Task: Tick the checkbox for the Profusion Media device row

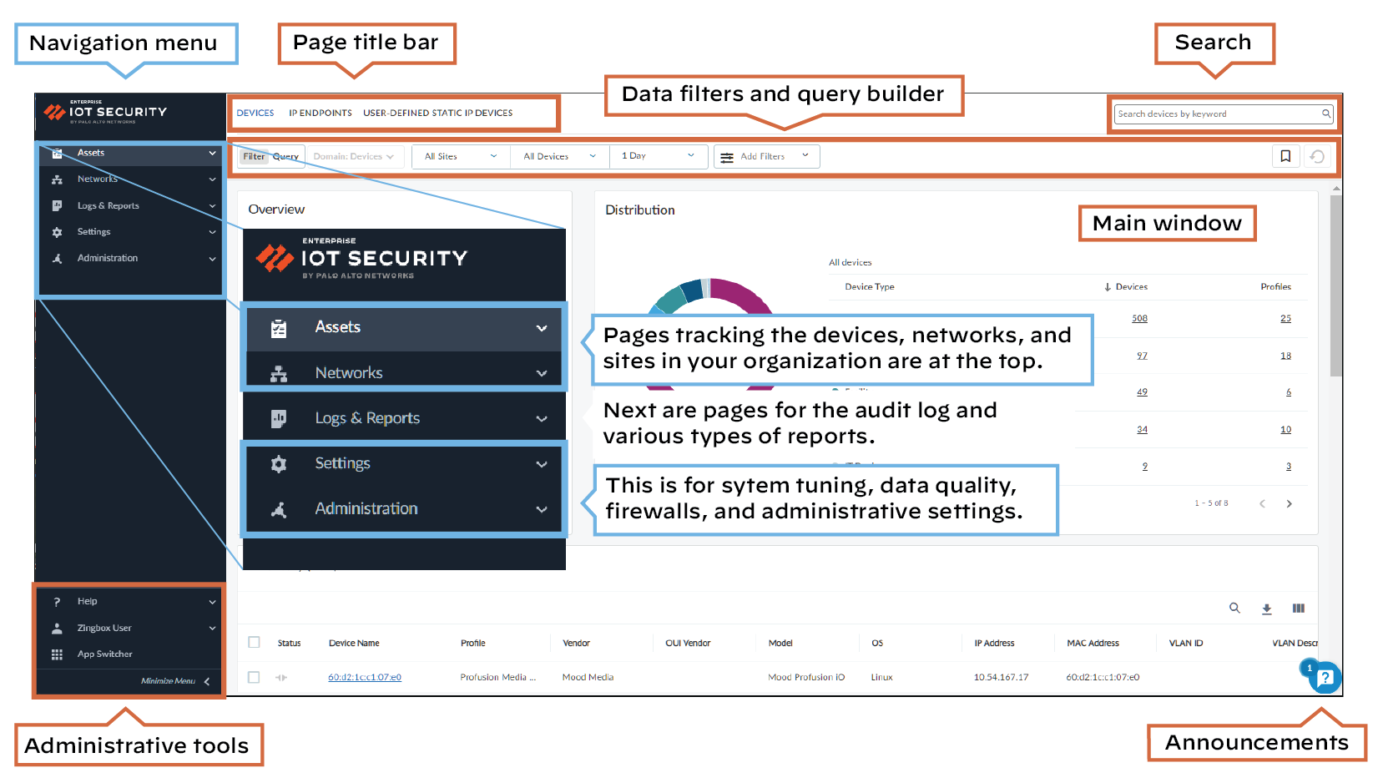Action: 254,678
